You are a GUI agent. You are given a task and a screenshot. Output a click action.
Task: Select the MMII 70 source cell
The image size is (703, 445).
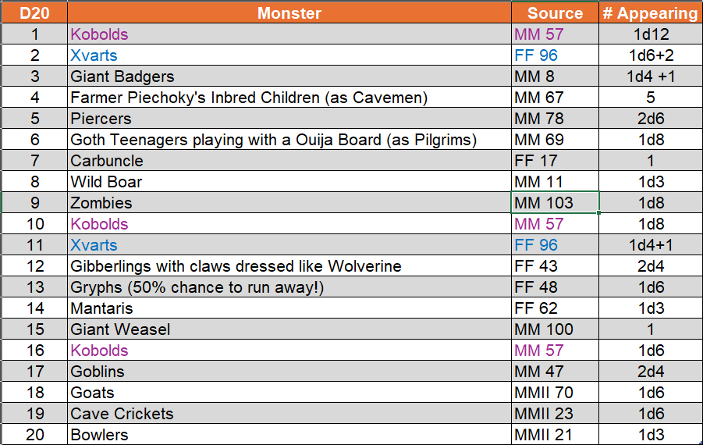click(x=555, y=393)
